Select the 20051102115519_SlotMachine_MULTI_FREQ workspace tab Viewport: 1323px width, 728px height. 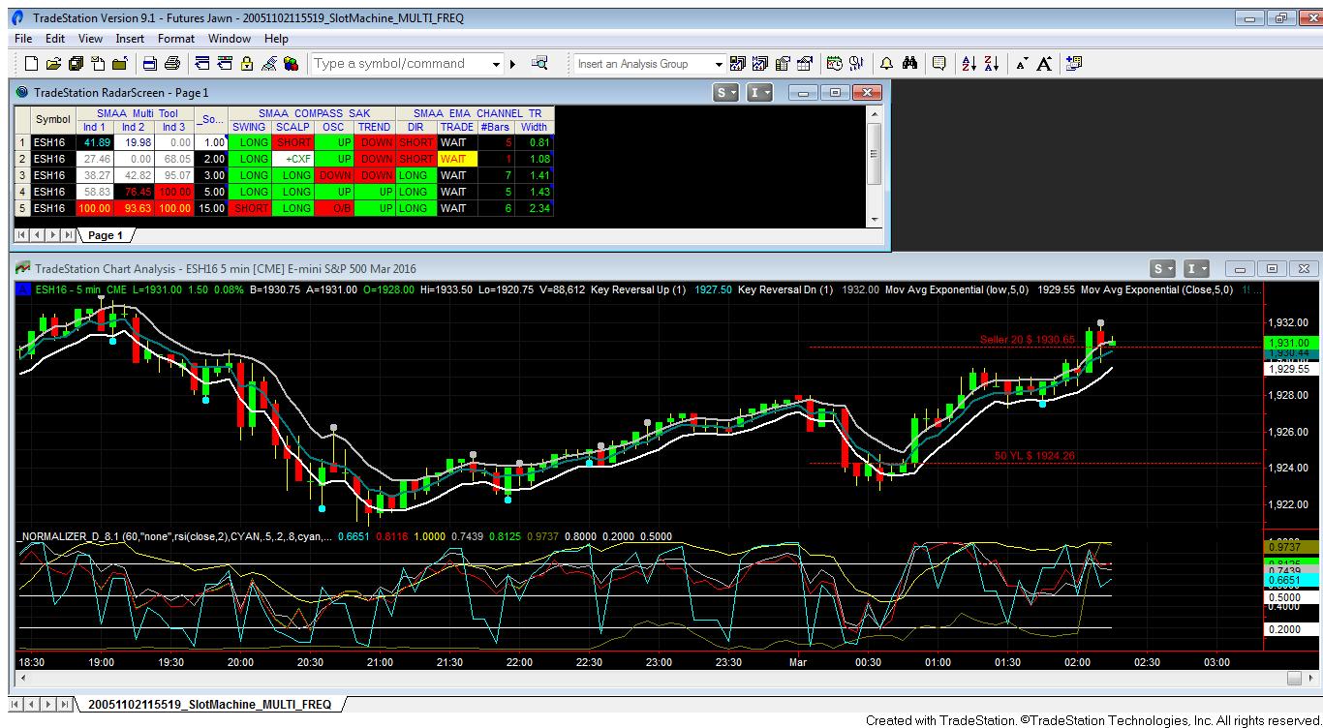[210, 705]
